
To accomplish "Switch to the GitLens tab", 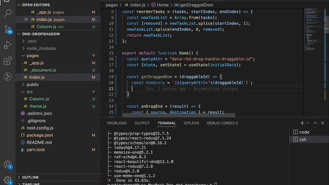I will point(191,123).
